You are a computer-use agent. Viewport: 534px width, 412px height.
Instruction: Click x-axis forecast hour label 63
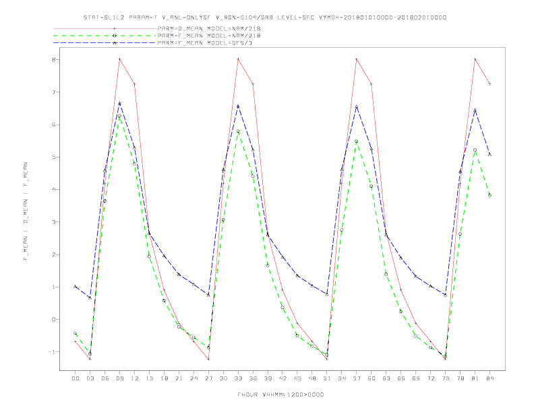click(x=386, y=378)
